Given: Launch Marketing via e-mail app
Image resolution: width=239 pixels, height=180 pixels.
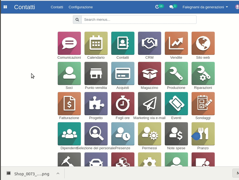Looking at the screenshot, I should tap(150, 104).
